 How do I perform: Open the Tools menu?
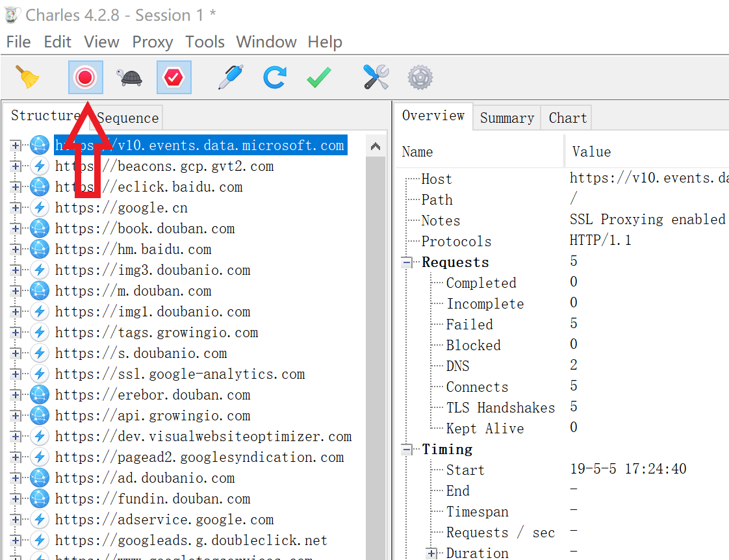[x=205, y=42]
